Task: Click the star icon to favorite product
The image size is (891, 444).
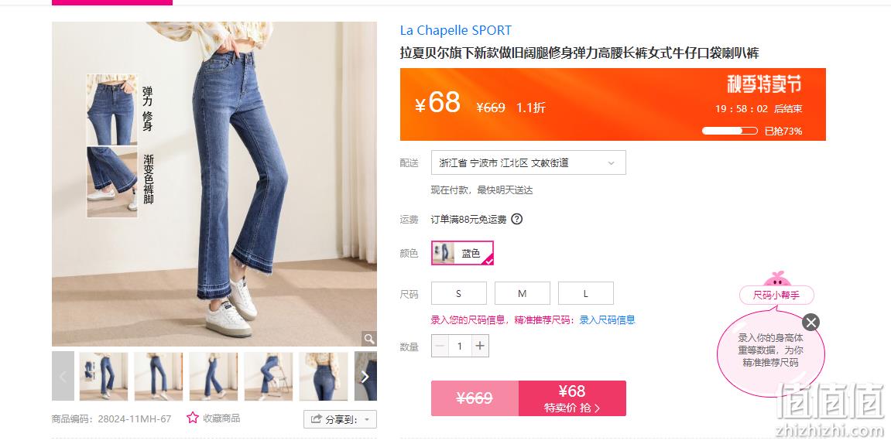Action: [x=193, y=418]
